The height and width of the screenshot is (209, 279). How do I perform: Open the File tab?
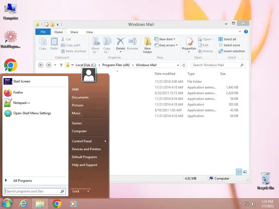point(43,32)
